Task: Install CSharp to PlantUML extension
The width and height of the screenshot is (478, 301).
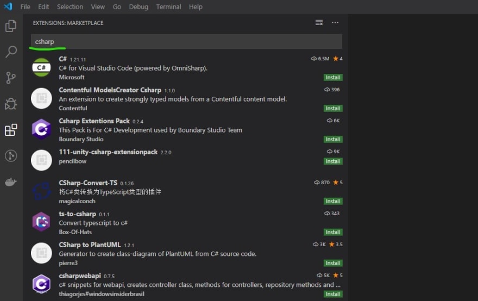Action: 333,263
